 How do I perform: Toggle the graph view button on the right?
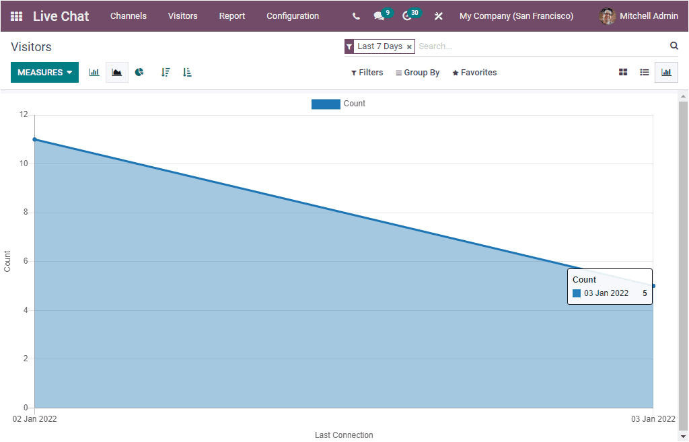click(666, 72)
